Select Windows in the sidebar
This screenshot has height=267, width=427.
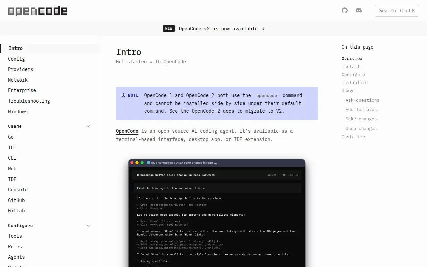pos(18,112)
